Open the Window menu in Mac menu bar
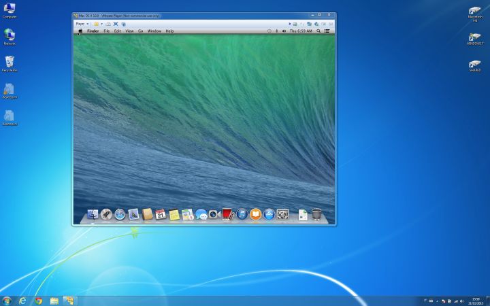Screen dimensions: 490x306 [x=154, y=31]
